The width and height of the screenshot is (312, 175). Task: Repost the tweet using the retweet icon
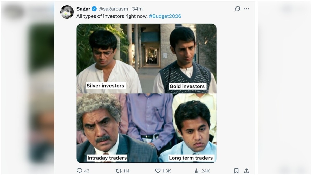pyautogui.click(x=119, y=171)
